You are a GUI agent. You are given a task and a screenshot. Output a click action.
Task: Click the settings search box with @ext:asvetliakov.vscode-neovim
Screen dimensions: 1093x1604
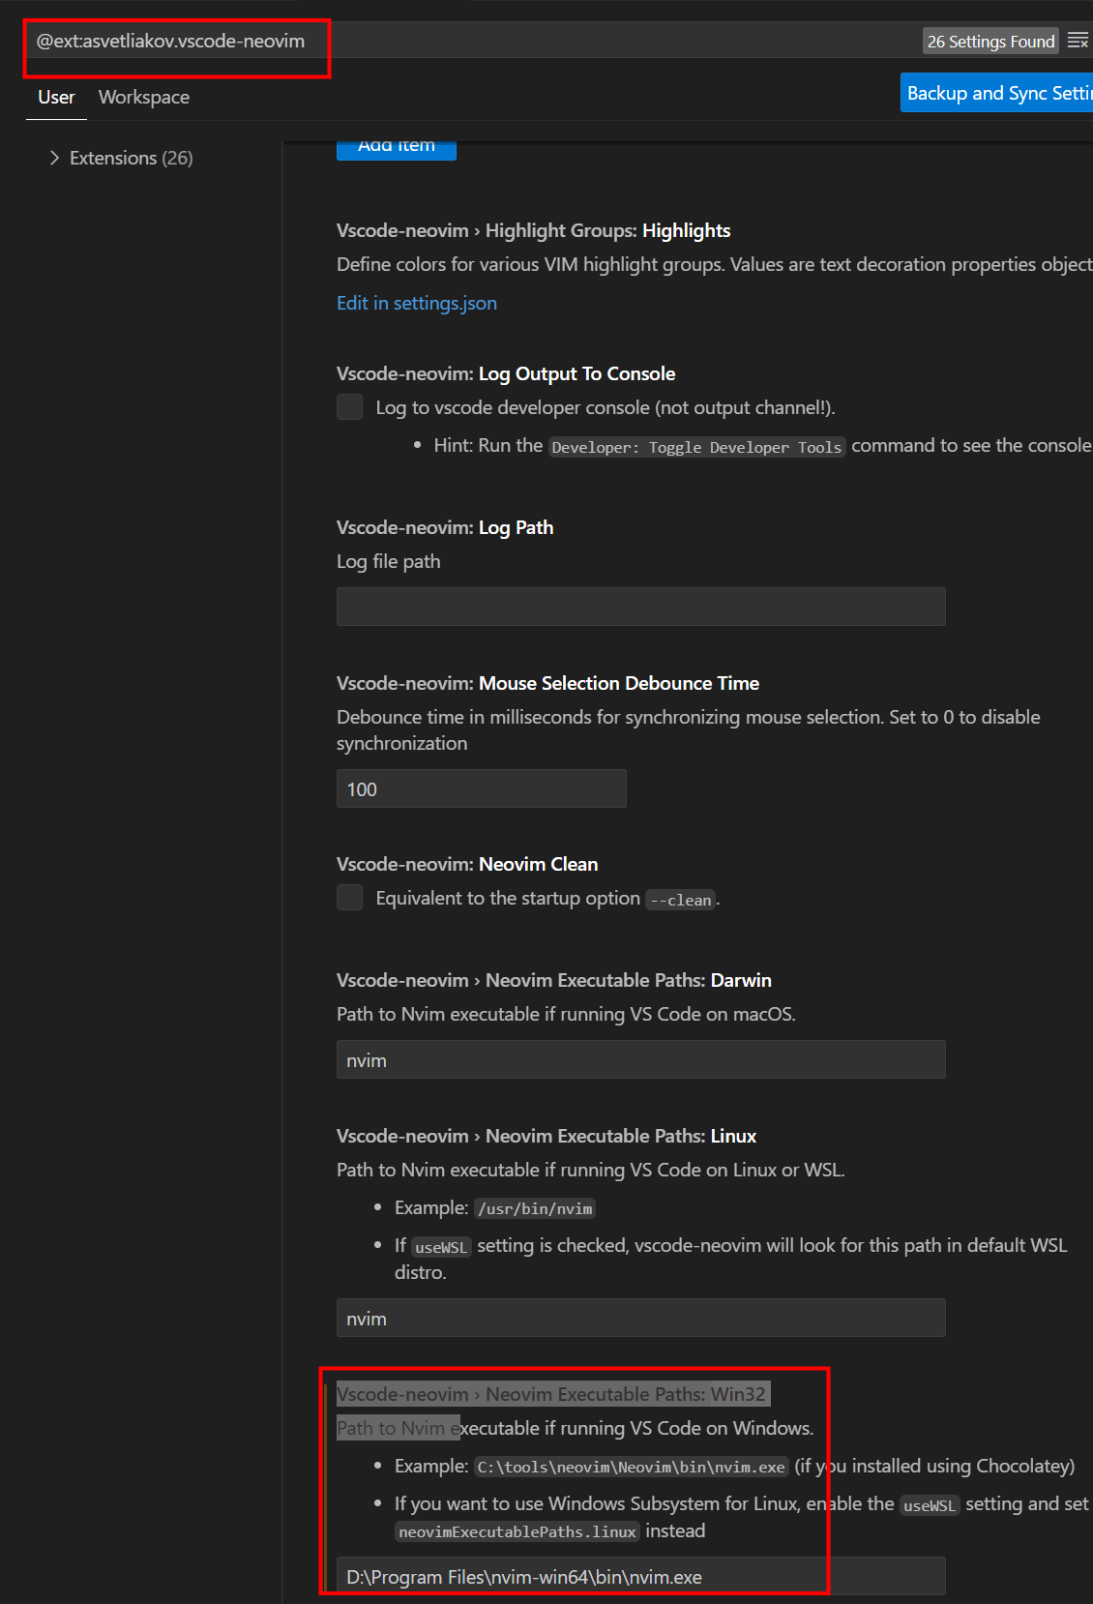point(474,42)
